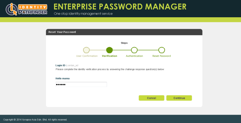Click the filled Verification step circle
The height and width of the screenshot is (123, 241).
tap(109, 50)
